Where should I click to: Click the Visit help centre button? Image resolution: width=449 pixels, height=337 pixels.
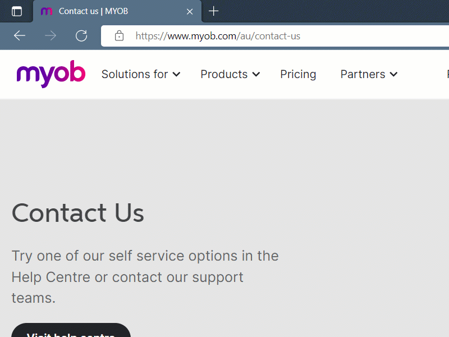[71, 330]
